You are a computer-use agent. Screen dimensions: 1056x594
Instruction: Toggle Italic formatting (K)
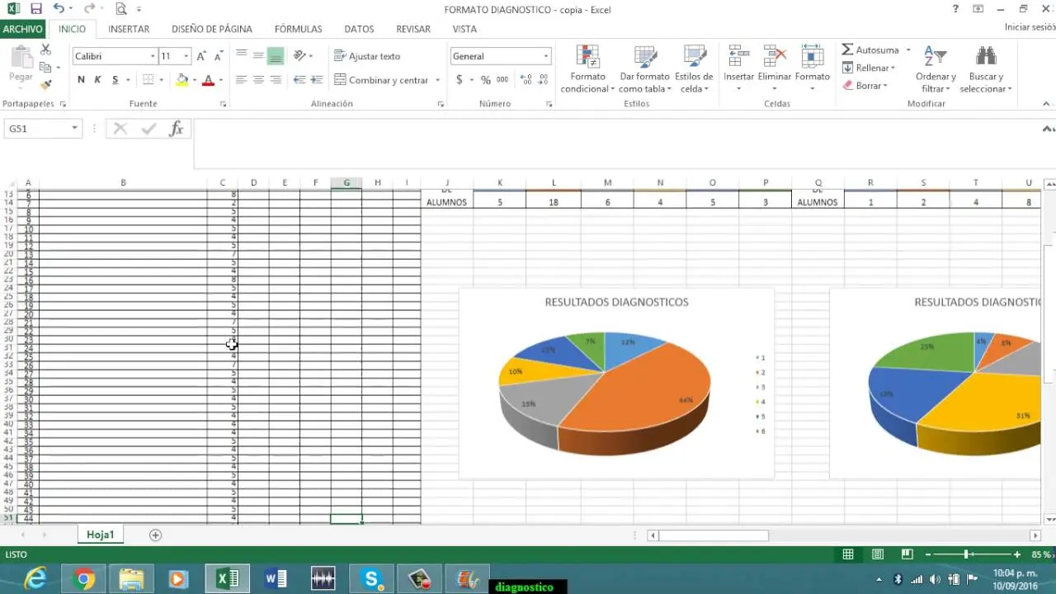pos(97,80)
